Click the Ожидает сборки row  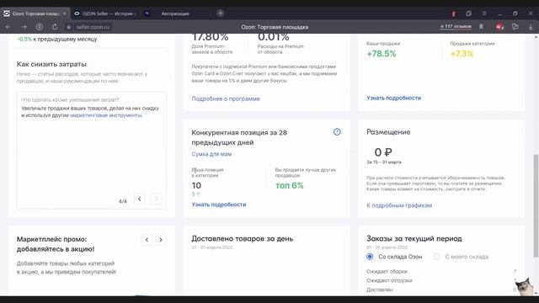[x=441, y=271]
